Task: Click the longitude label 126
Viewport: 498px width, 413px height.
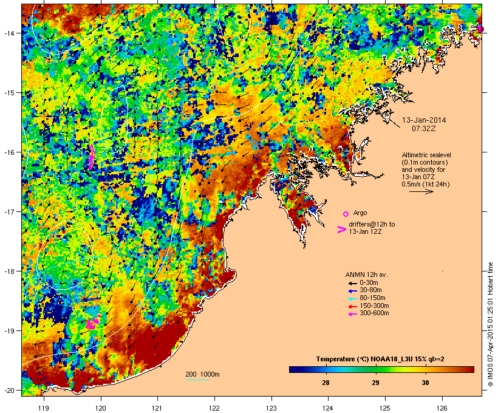Action: click(x=442, y=408)
